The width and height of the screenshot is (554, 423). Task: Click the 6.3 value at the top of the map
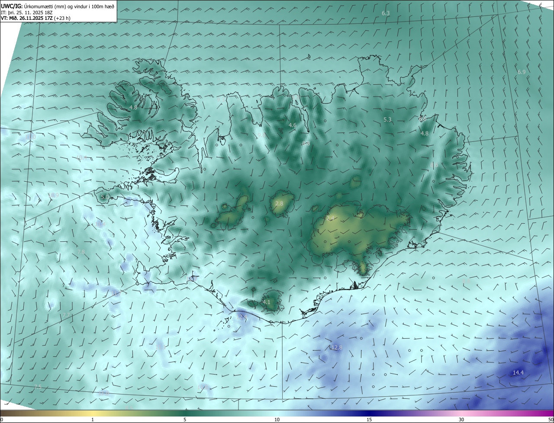coord(386,13)
